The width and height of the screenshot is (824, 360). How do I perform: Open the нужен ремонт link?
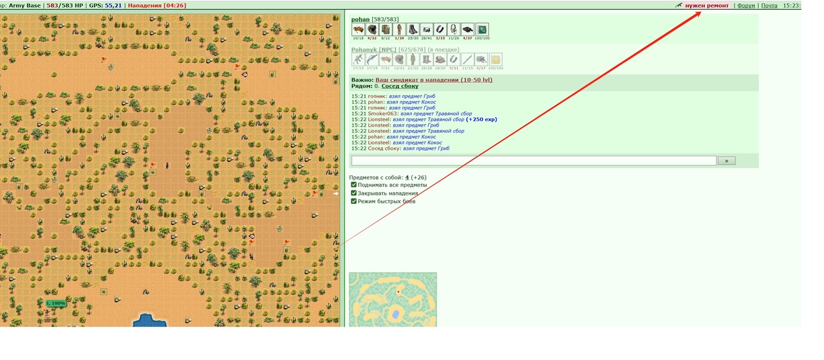pyautogui.click(x=707, y=5)
